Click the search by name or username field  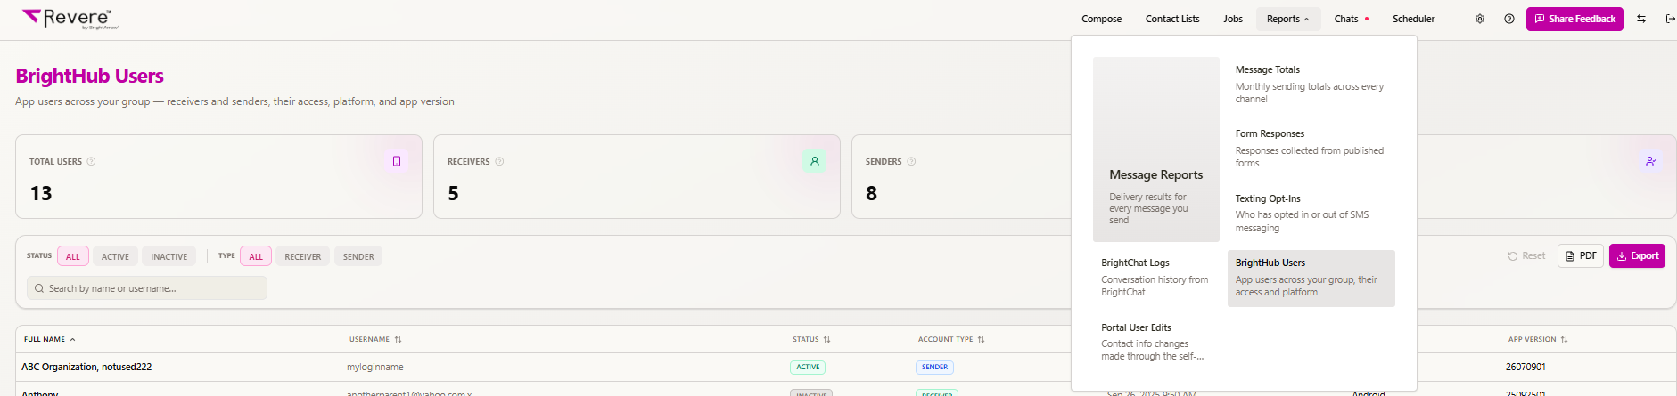(x=147, y=288)
